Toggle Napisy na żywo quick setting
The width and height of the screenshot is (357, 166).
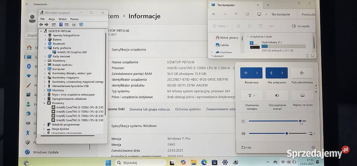tap(302, 96)
